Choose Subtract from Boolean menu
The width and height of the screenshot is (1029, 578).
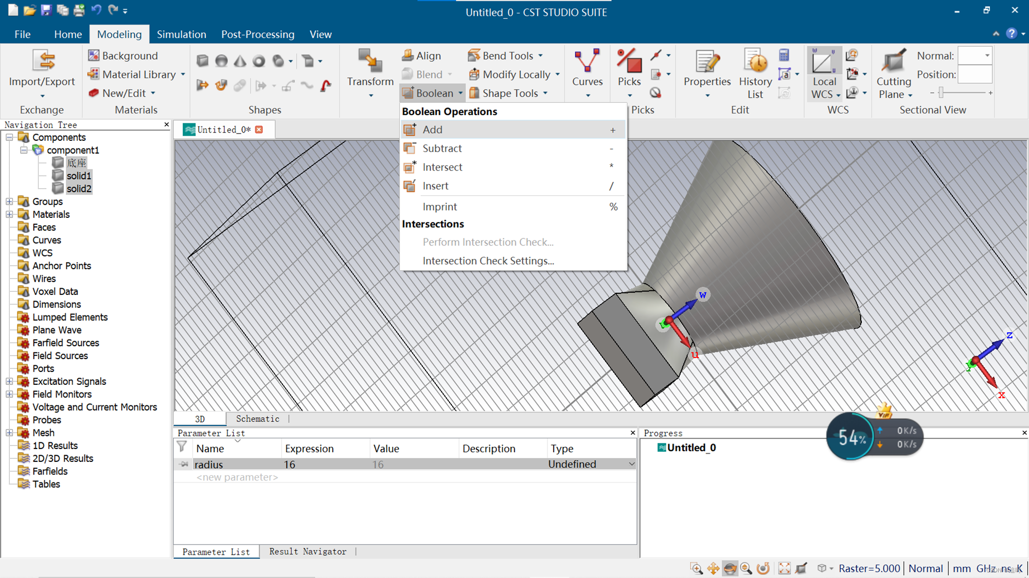tap(442, 148)
